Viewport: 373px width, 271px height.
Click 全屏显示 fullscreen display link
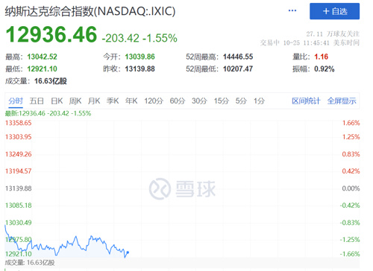click(x=342, y=101)
